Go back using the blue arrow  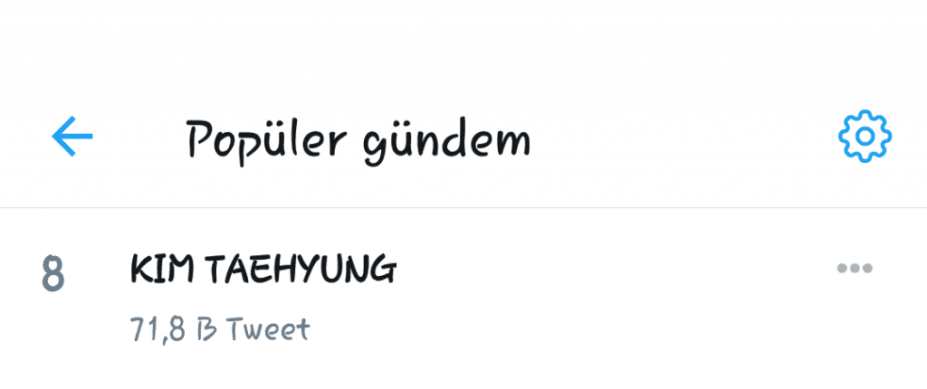pyautogui.click(x=72, y=136)
